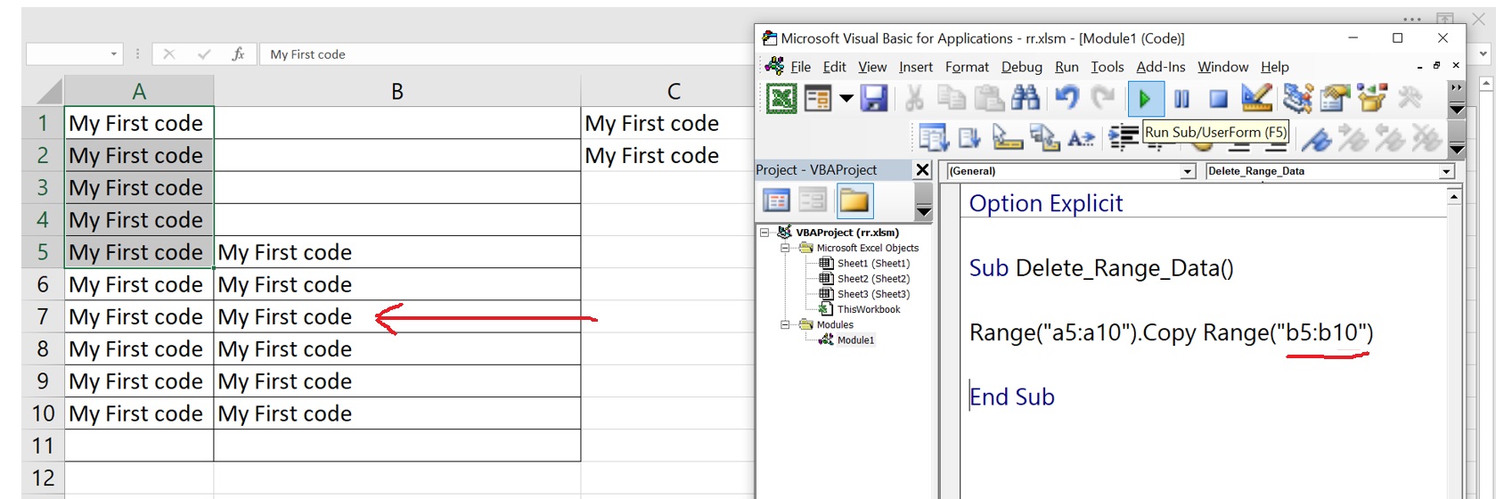Toggle bookmark with the blue flag icon

point(1316,138)
